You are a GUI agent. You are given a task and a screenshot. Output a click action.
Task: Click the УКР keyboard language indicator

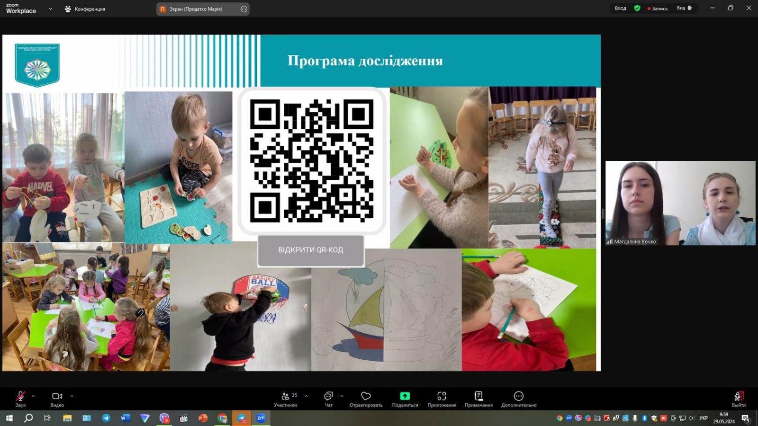[x=704, y=418]
